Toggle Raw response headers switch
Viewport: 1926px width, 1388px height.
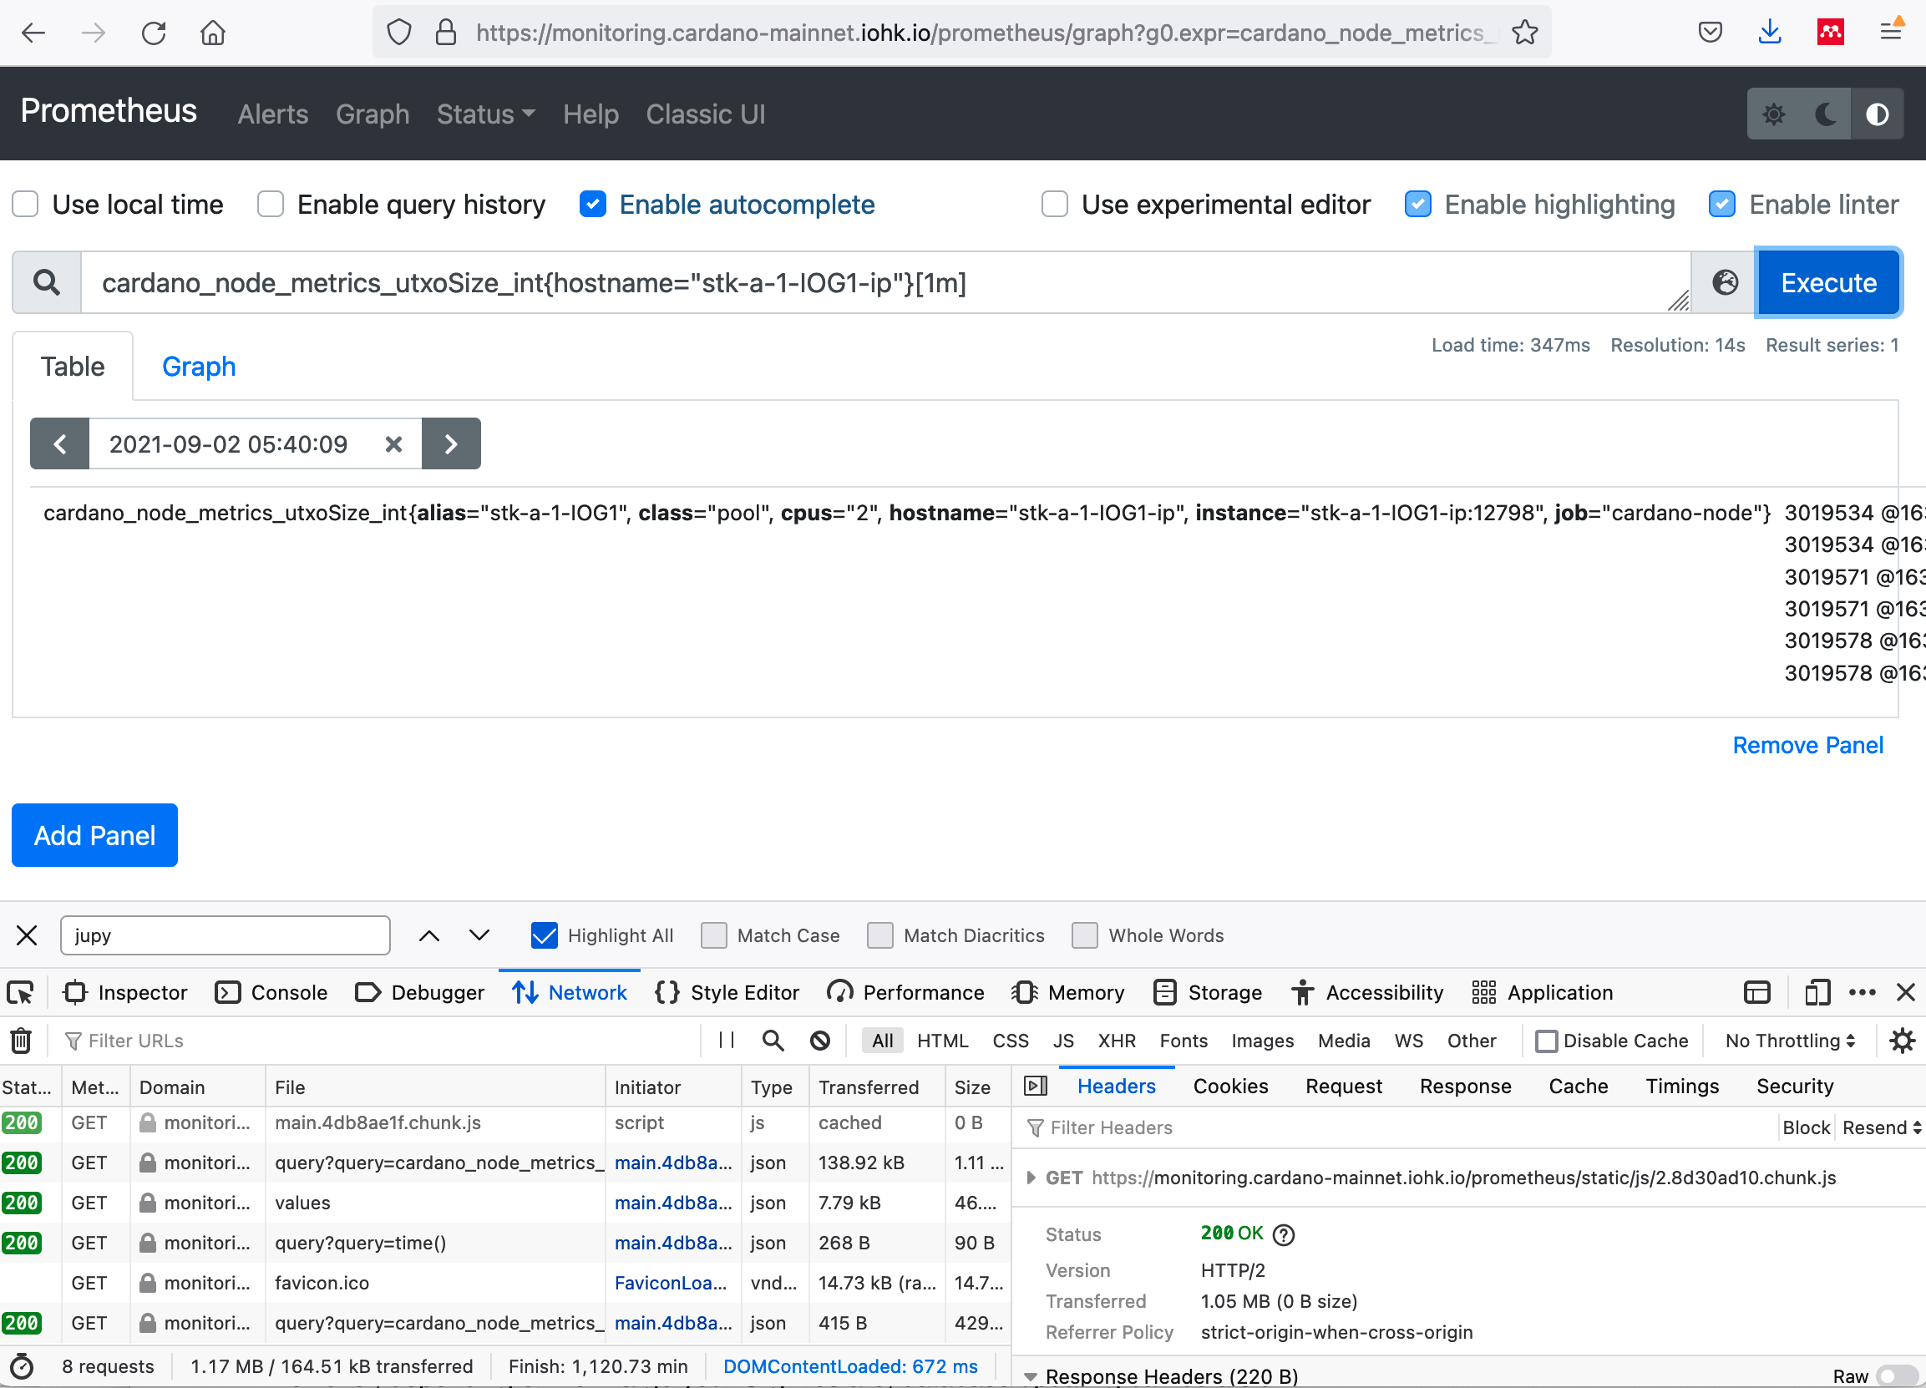click(1896, 1375)
